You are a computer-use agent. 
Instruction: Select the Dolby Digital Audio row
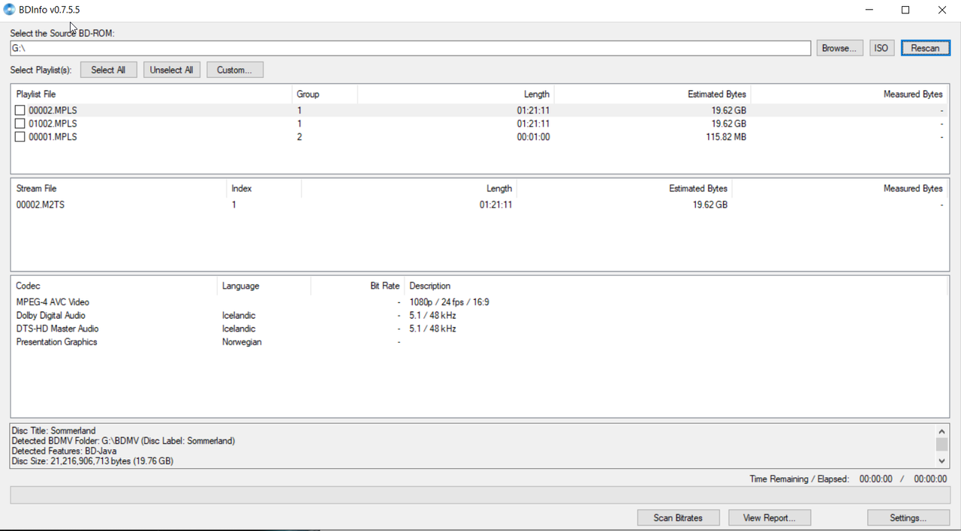[x=479, y=316]
